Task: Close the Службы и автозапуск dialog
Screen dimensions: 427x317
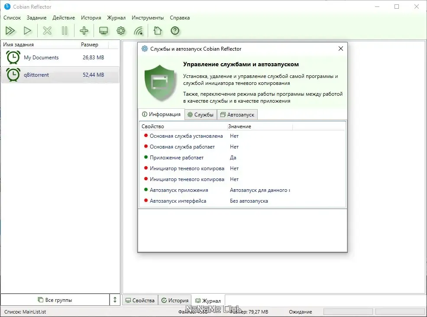Action: pos(341,49)
